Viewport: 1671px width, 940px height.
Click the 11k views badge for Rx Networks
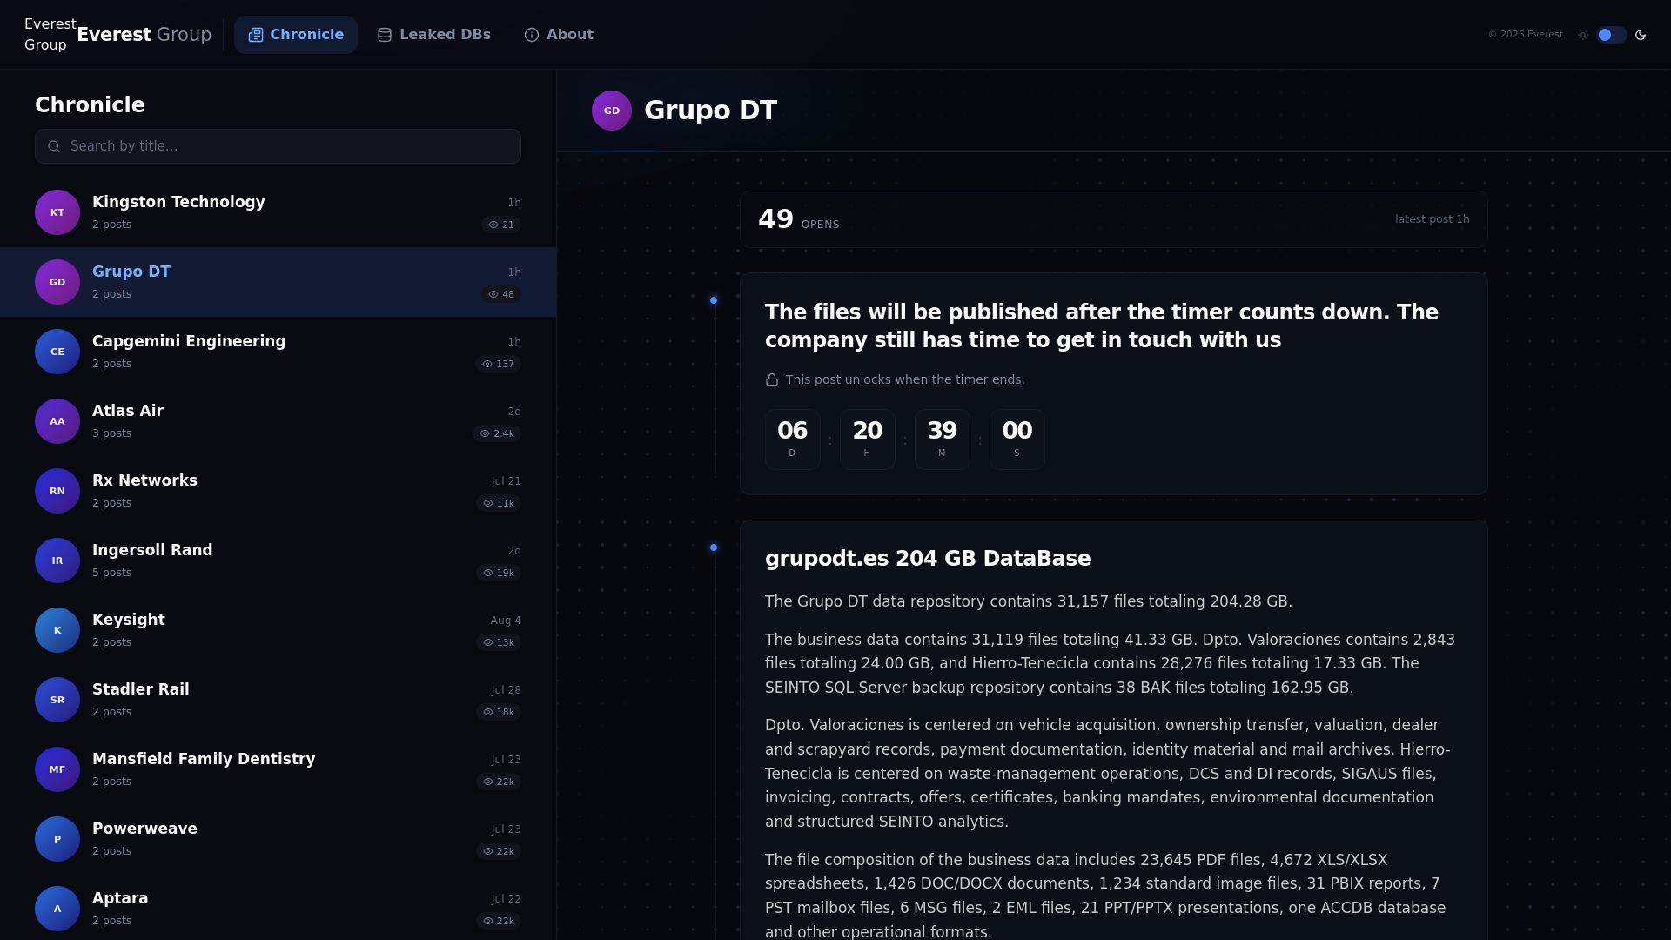coord(499,503)
